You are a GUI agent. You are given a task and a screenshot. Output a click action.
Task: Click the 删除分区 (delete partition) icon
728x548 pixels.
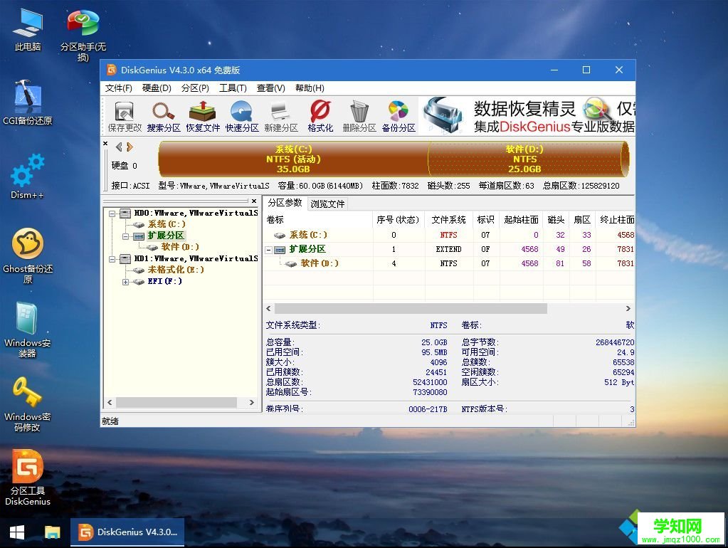359,115
